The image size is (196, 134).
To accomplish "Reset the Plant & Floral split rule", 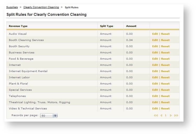I will click(x=165, y=84).
